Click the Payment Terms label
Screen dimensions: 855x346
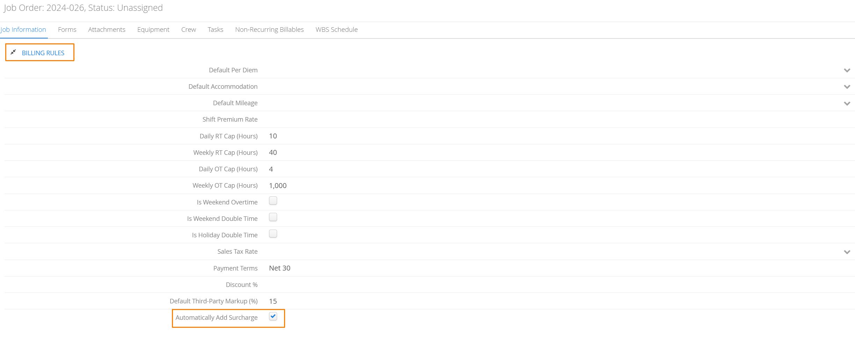pyautogui.click(x=235, y=268)
